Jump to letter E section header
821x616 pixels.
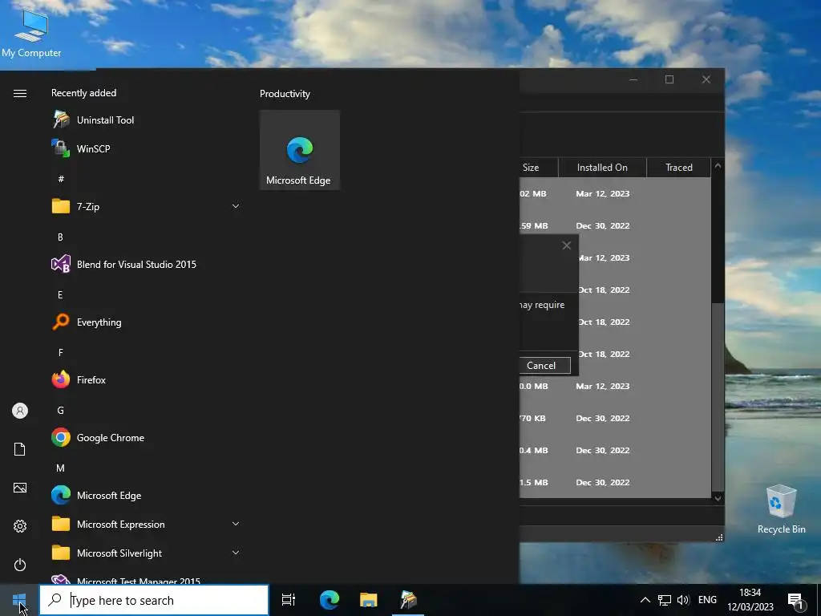point(60,295)
